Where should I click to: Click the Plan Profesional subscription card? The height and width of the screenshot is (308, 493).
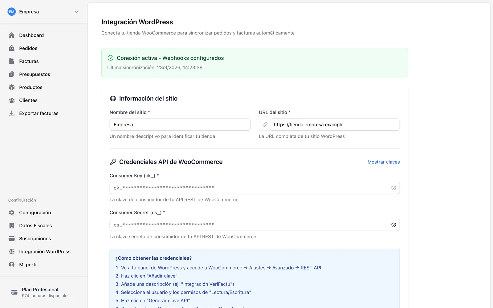44,292
